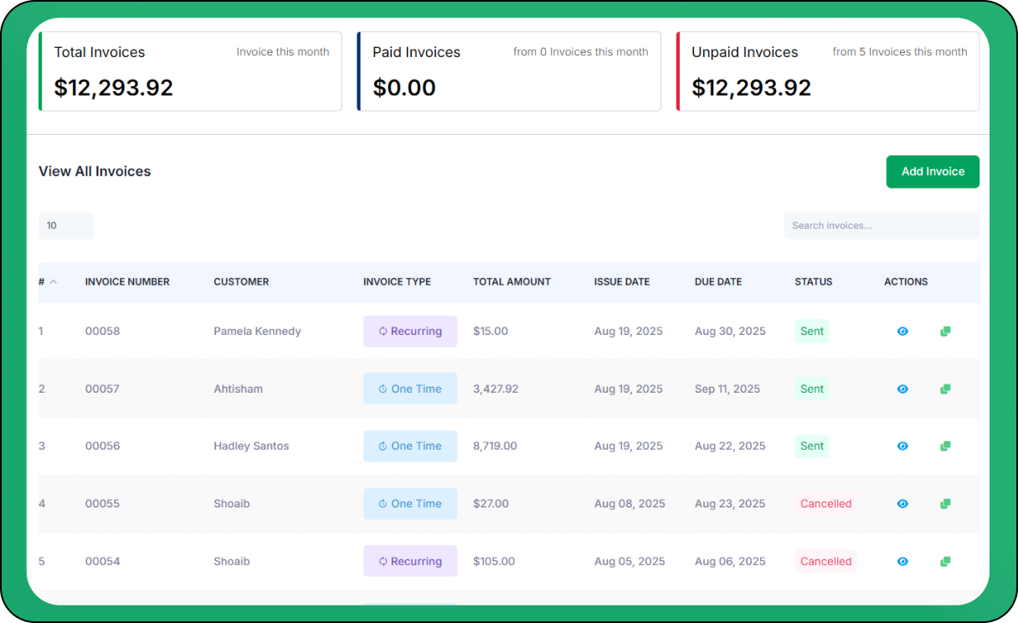View invoice 00058 using the eye icon
The height and width of the screenshot is (623, 1018).
tap(902, 332)
